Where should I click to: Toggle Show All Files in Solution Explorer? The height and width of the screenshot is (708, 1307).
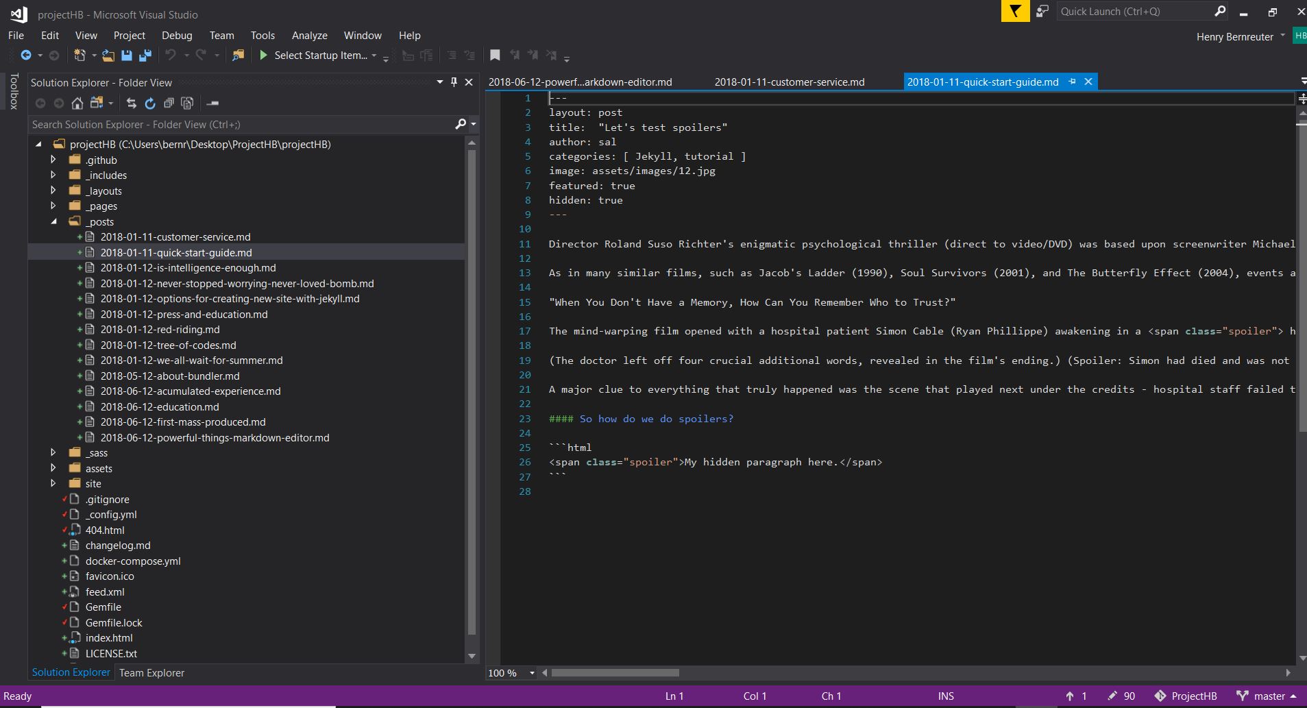click(x=187, y=103)
